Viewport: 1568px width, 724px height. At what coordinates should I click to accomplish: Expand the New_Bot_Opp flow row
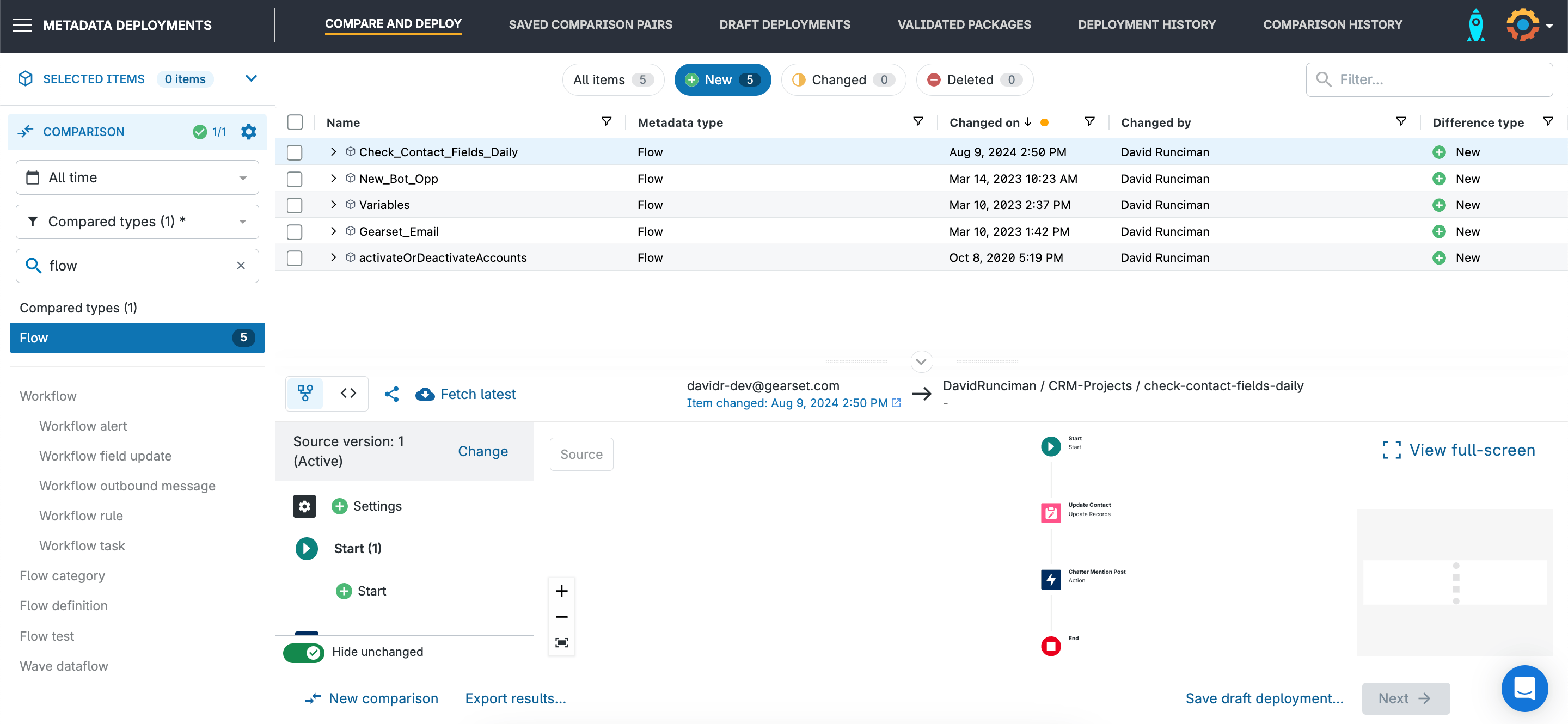pyautogui.click(x=334, y=178)
